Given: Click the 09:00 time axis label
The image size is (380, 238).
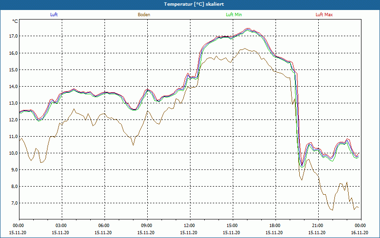Looking at the screenshot, I should pyautogui.click(x=147, y=226).
